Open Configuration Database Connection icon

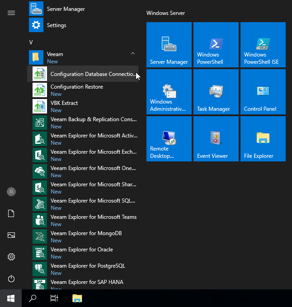pyautogui.click(x=40, y=74)
